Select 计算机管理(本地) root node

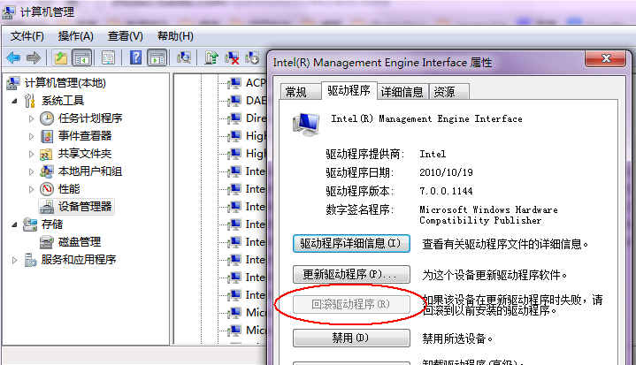pos(65,83)
